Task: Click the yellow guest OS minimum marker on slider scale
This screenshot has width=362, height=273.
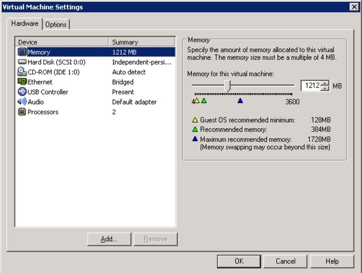Action: 197,101
